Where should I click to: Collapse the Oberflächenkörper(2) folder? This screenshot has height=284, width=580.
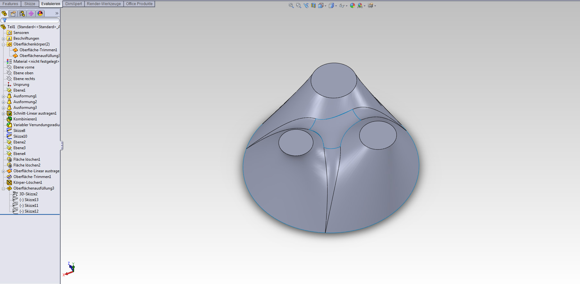[3, 45]
